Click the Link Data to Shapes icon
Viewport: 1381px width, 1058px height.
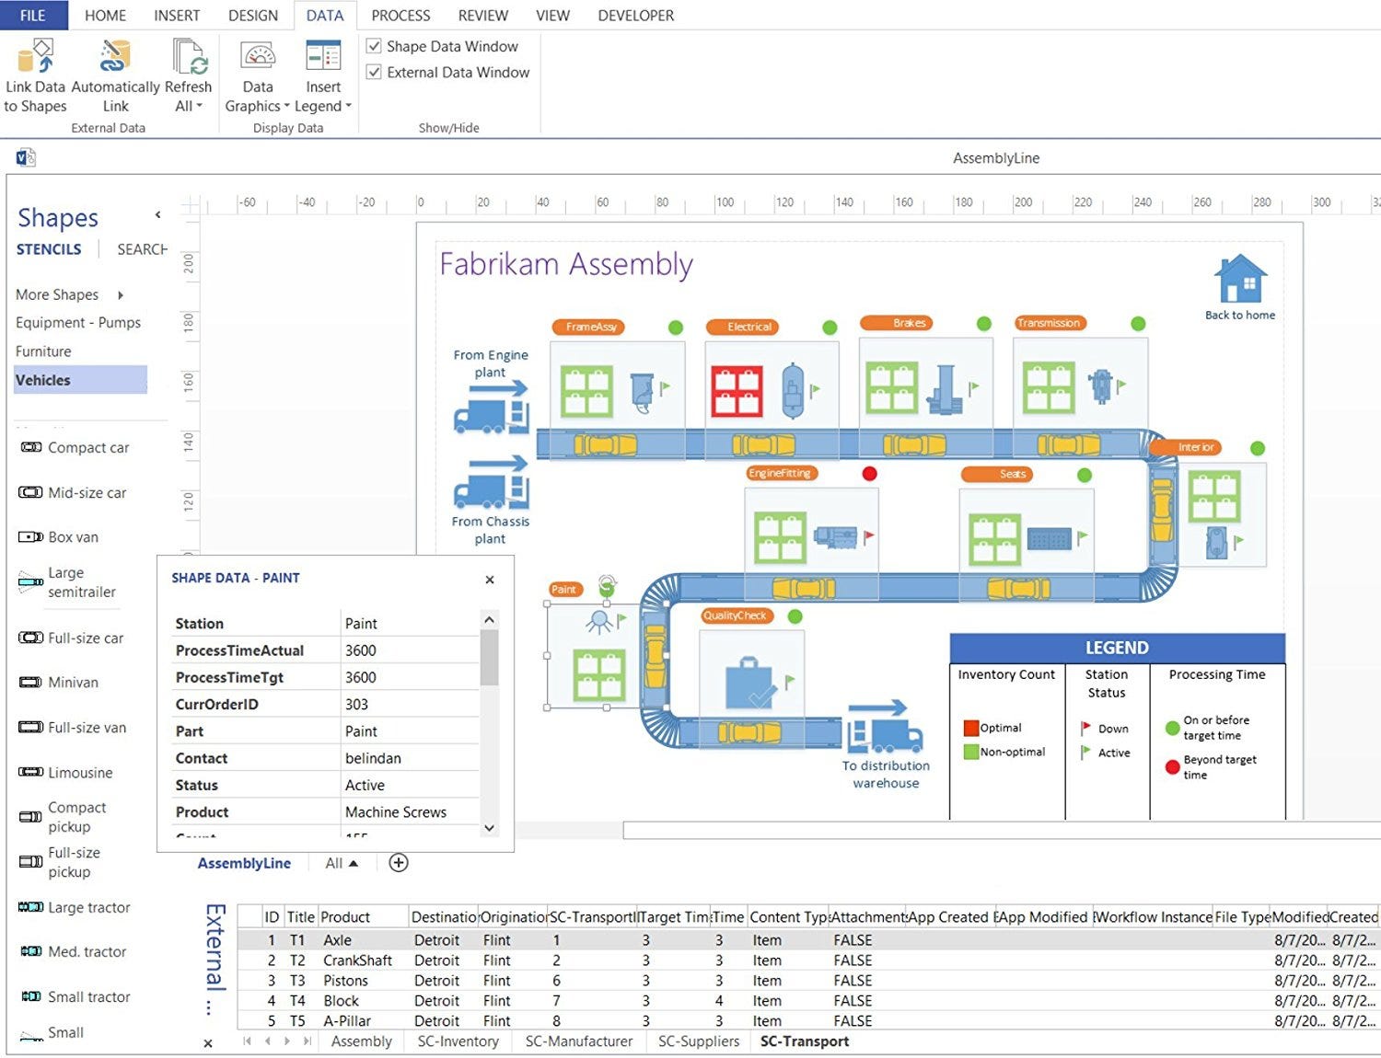pyautogui.click(x=36, y=56)
